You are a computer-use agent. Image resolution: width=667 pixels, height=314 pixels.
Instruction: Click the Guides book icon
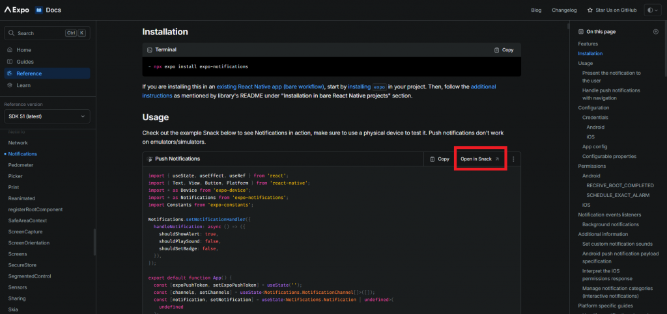(x=10, y=62)
